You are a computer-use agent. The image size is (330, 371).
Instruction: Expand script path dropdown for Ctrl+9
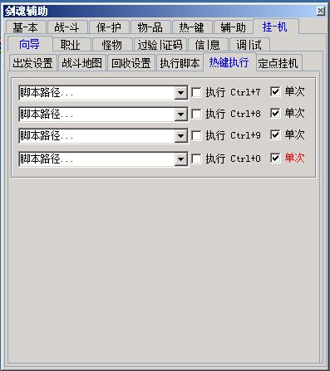point(180,136)
